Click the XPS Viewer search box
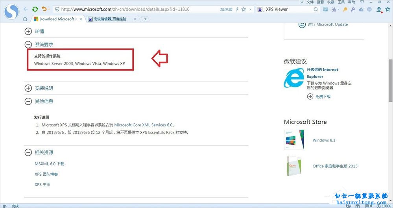Image resolution: width=393 pixels, height=208 pixels. [288, 9]
